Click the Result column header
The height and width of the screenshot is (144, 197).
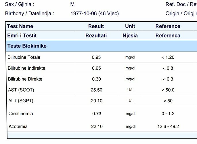[x=96, y=26]
